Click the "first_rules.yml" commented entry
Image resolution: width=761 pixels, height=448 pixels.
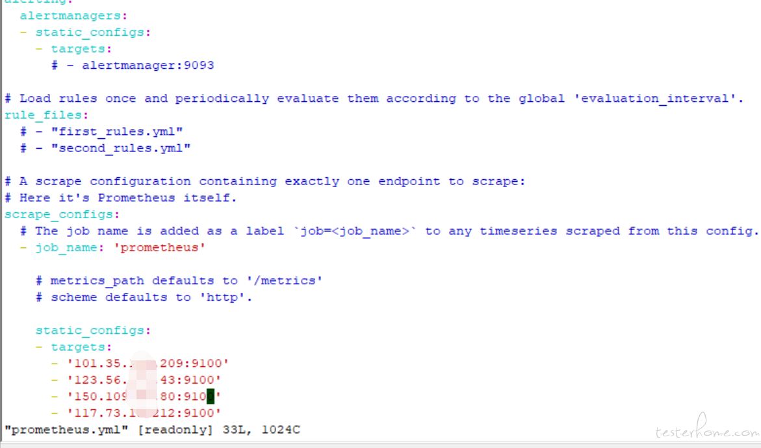tap(101, 131)
